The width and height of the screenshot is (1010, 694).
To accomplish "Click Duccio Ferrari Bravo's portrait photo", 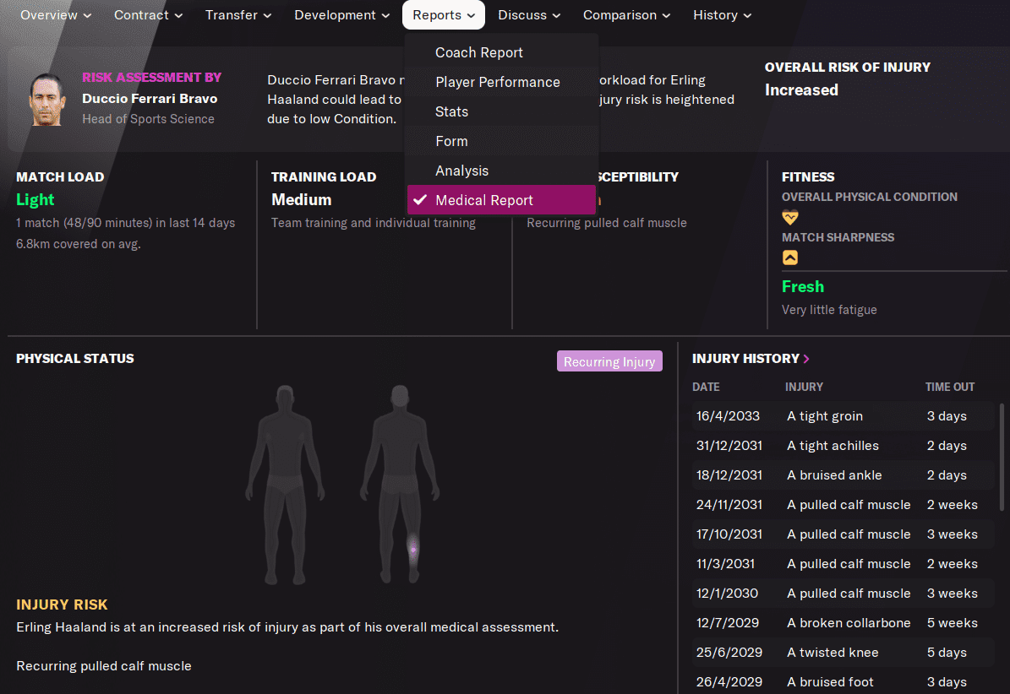I will pos(47,99).
